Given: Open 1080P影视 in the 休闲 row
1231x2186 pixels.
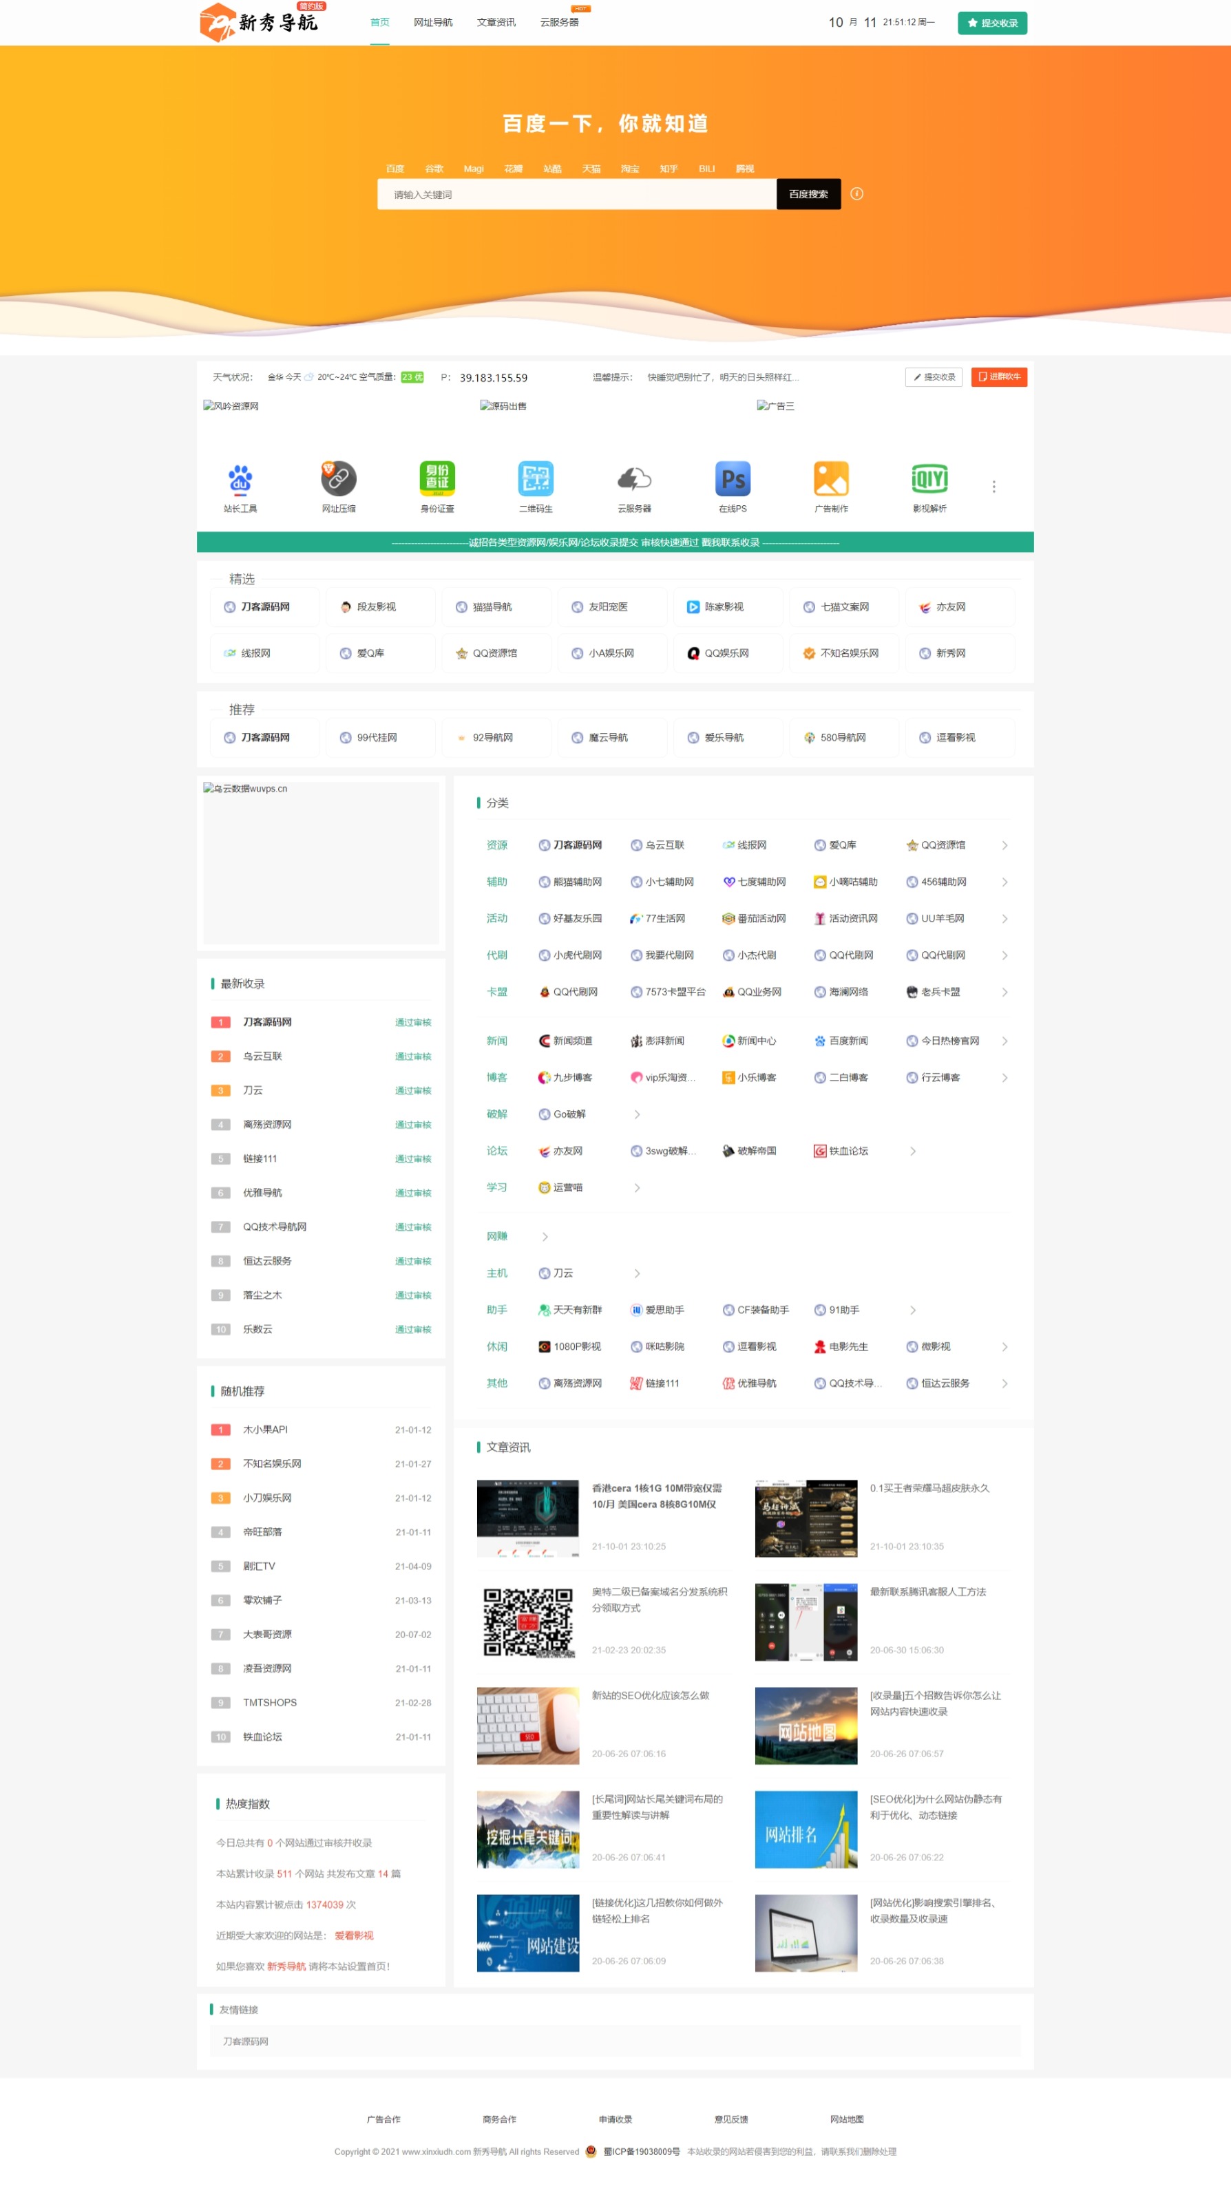Looking at the screenshot, I should [x=569, y=1346].
